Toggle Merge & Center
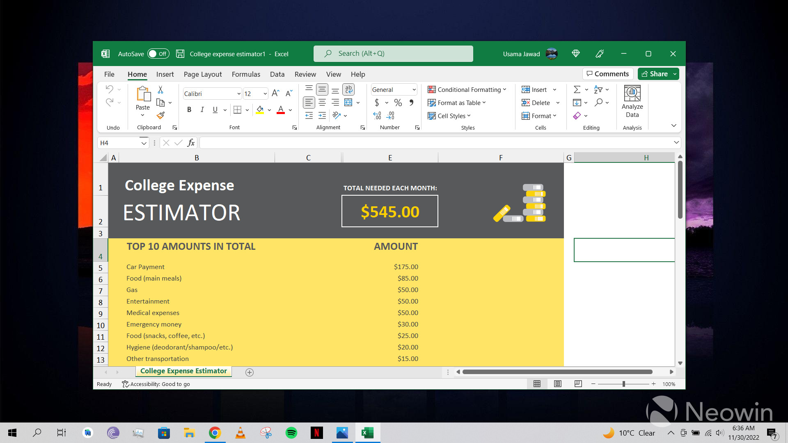Viewport: 788px width, 443px height. 349,103
